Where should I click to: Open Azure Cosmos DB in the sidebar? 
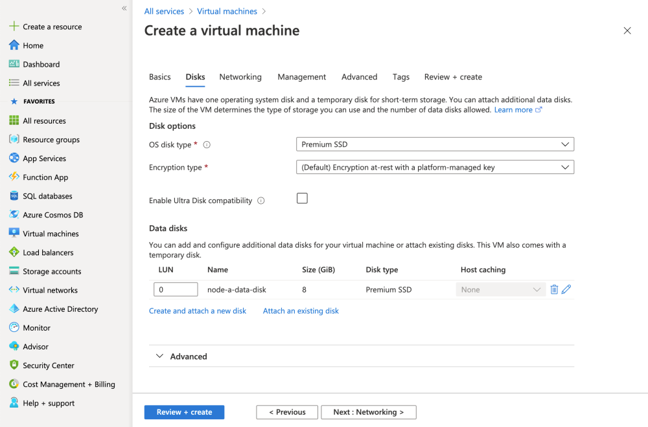52,215
